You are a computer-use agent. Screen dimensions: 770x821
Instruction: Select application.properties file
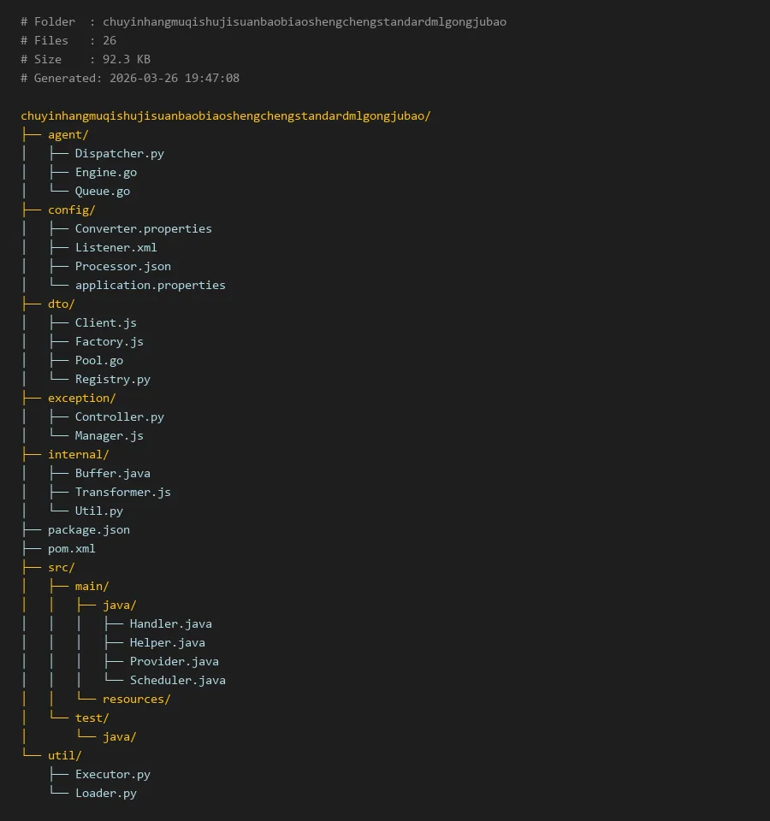[x=150, y=285]
